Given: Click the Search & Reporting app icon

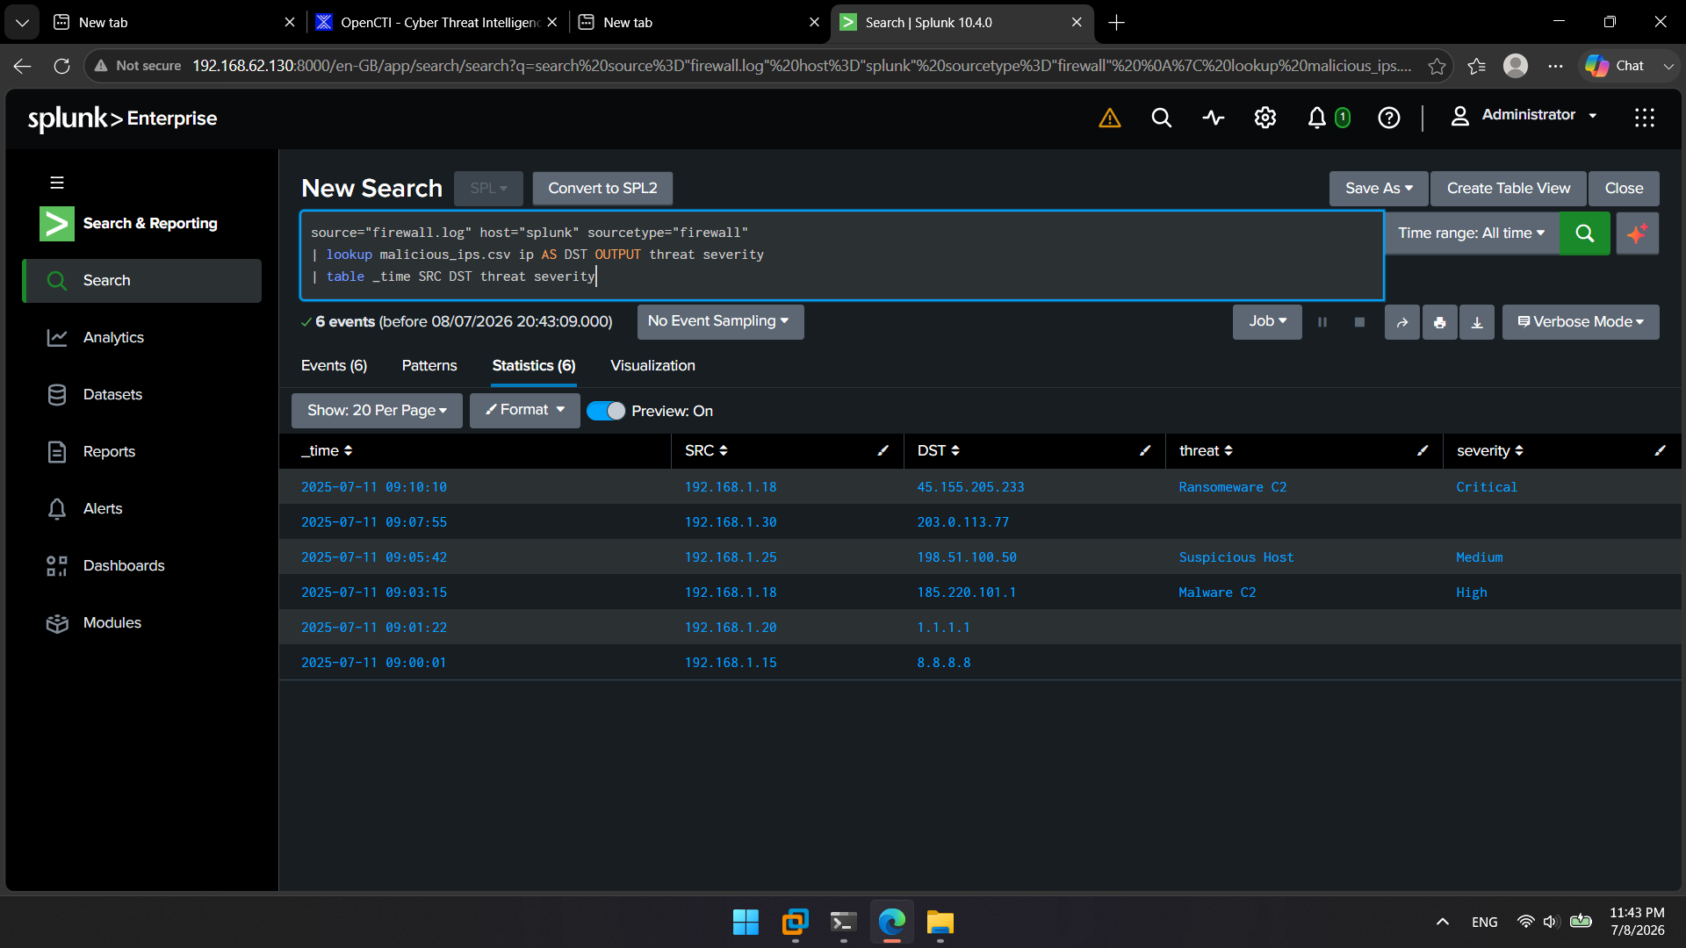Looking at the screenshot, I should [57, 224].
